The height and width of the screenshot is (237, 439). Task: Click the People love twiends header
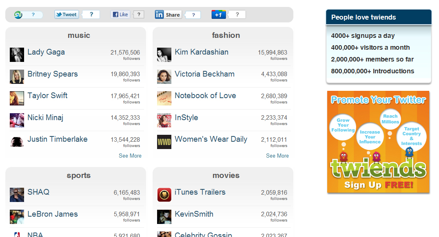point(379,18)
